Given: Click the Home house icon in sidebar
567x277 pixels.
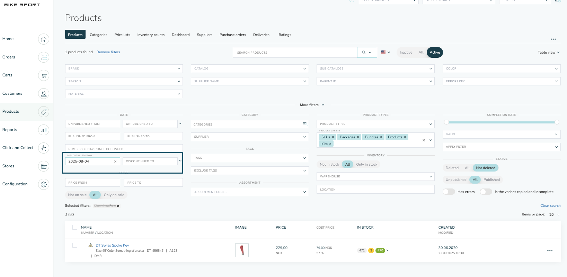Looking at the screenshot, I should (44, 39).
